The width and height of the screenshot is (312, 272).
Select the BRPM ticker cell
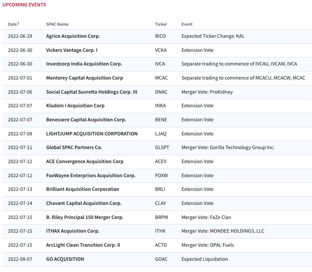[x=161, y=217]
